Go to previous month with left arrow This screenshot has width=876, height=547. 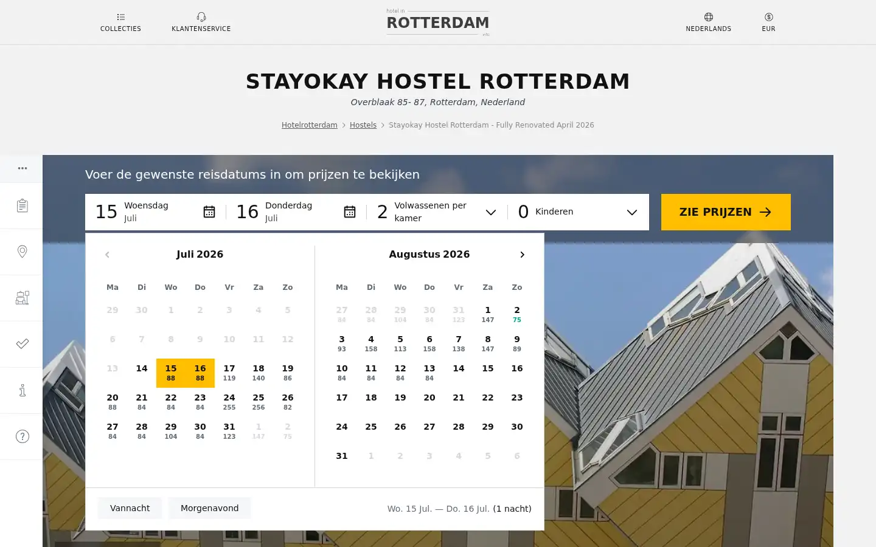(x=107, y=255)
